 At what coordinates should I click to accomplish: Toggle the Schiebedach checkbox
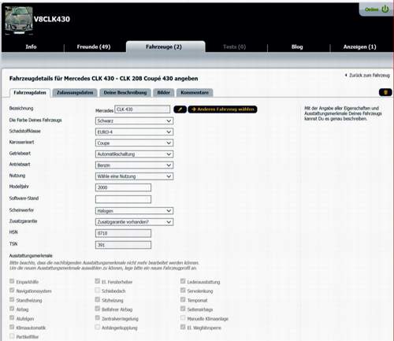[x=98, y=291]
